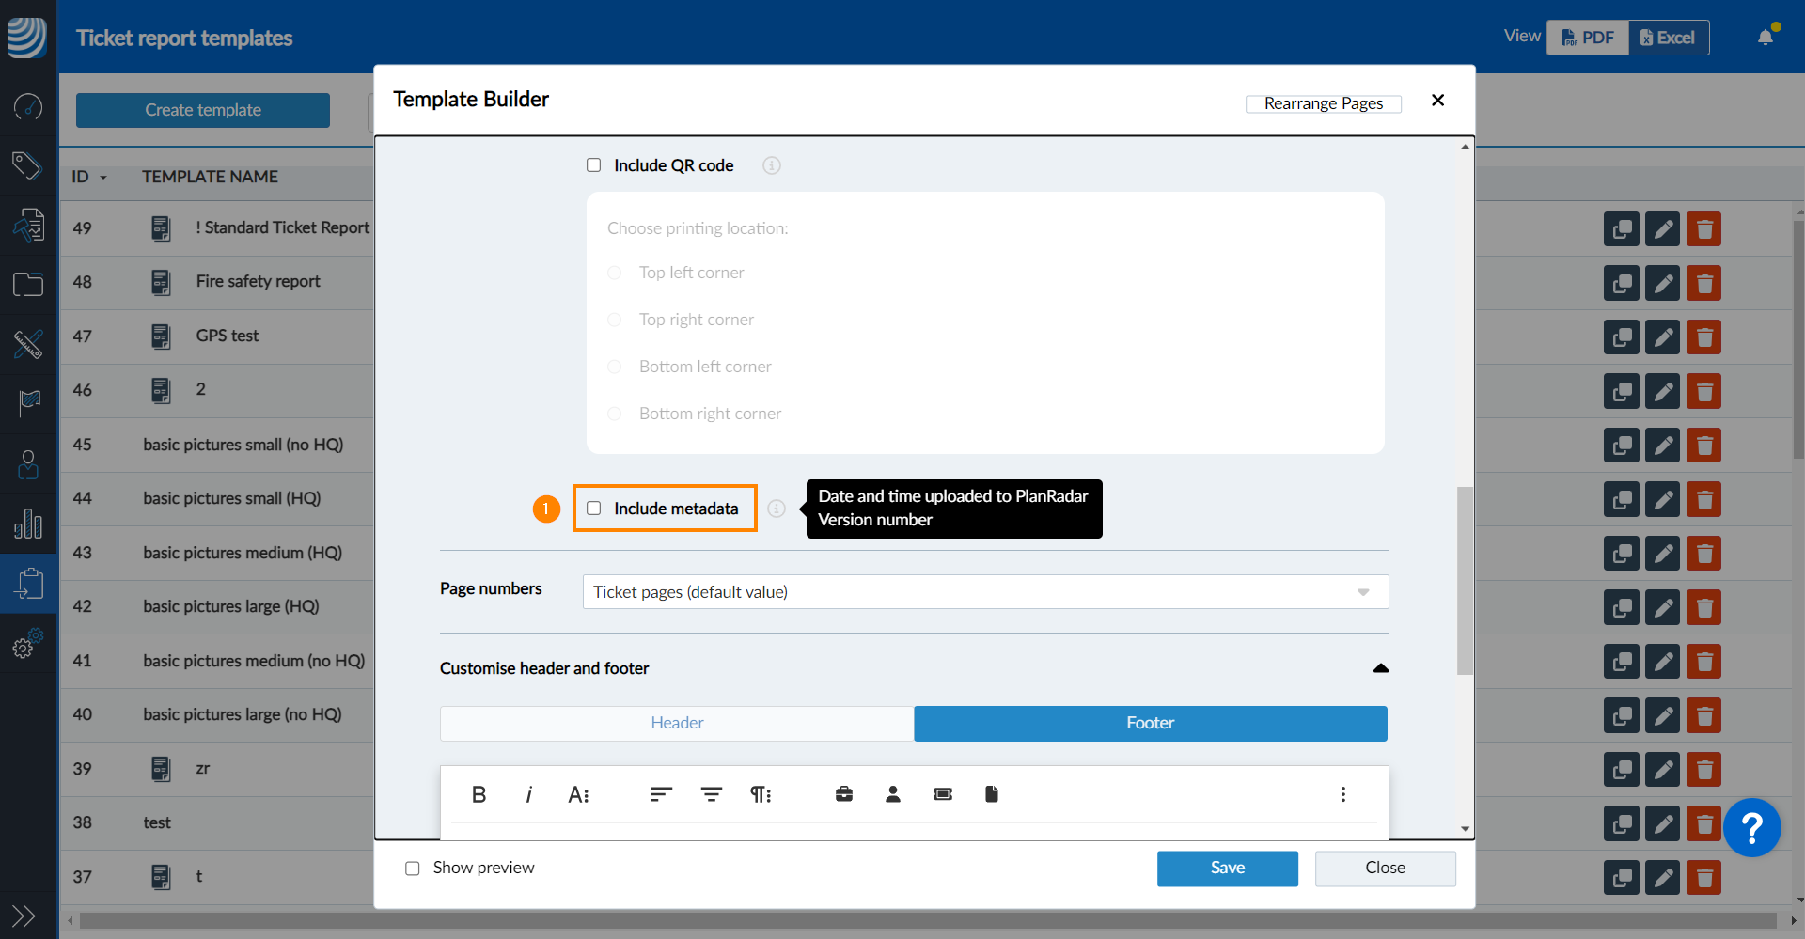Enable the Include QR code checkbox
The height and width of the screenshot is (939, 1805).
coord(594,165)
